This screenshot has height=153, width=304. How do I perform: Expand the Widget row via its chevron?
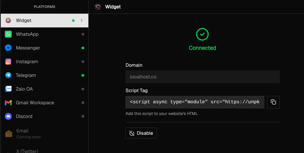pos(82,21)
